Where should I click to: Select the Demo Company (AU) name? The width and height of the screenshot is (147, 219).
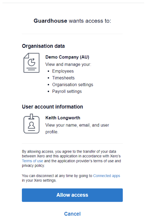(67, 57)
